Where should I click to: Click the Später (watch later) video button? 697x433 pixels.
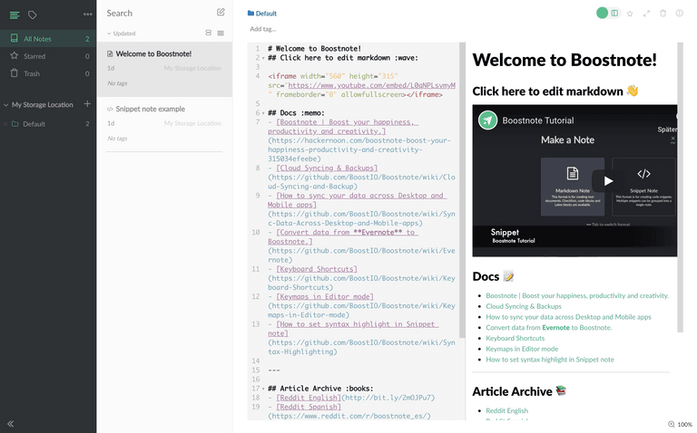pos(667,130)
